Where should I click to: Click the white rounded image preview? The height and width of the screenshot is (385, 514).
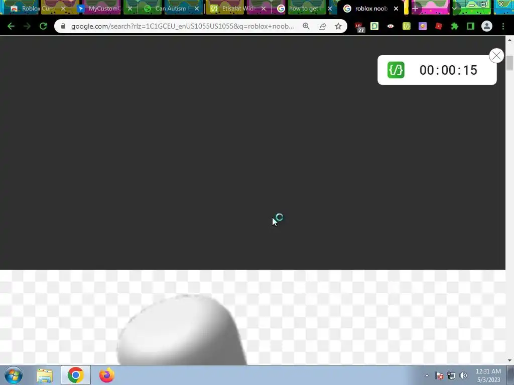182,330
